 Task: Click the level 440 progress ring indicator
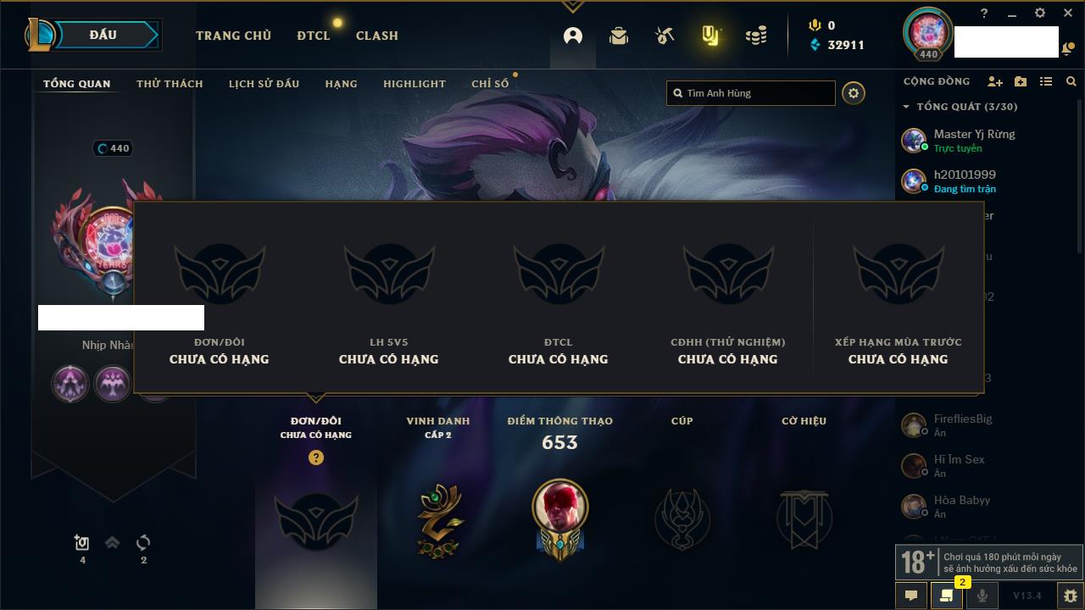click(113, 148)
